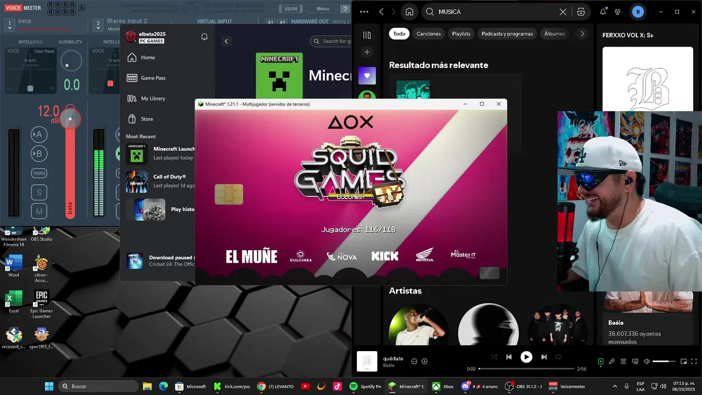This screenshot has width=702, height=395.
Task: Open My Library in Xbox app
Action: click(146, 98)
